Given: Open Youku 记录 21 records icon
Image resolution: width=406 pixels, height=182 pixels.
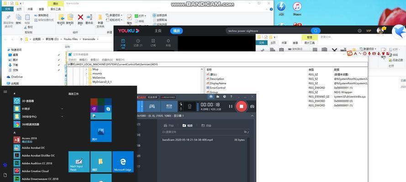Looking at the screenshot, I should tap(138, 43).
